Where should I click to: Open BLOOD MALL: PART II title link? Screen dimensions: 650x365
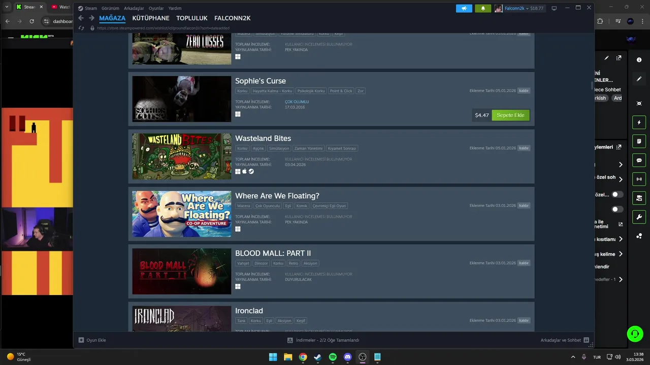273,253
